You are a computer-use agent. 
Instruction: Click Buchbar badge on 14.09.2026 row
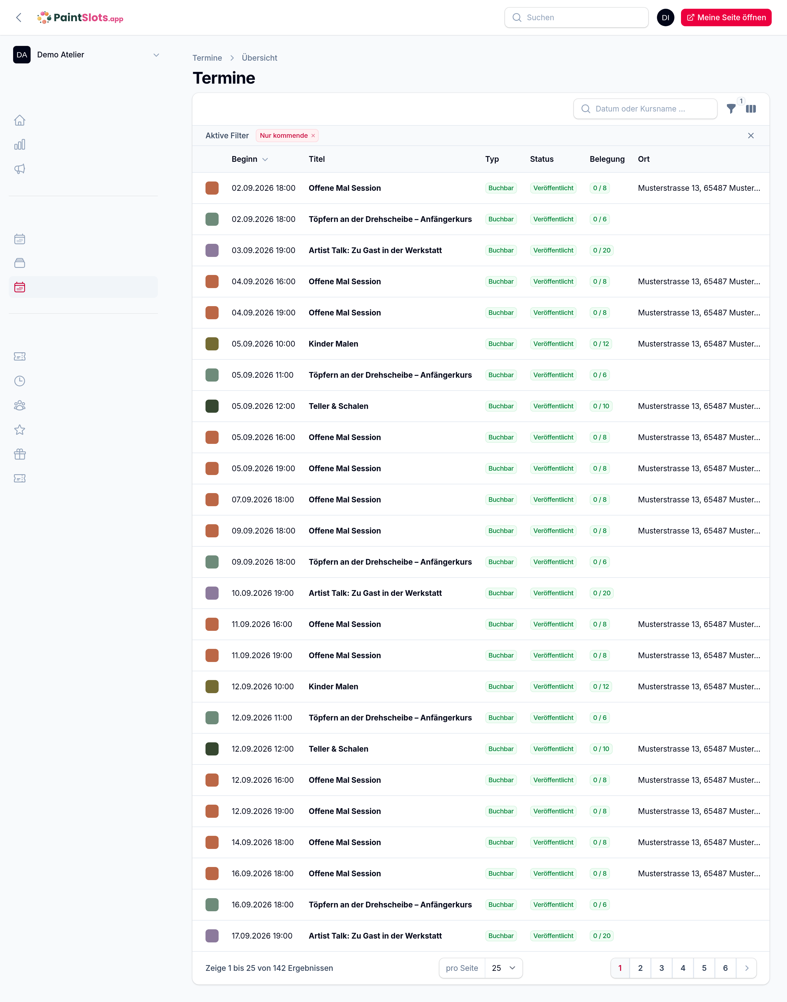tap(501, 843)
